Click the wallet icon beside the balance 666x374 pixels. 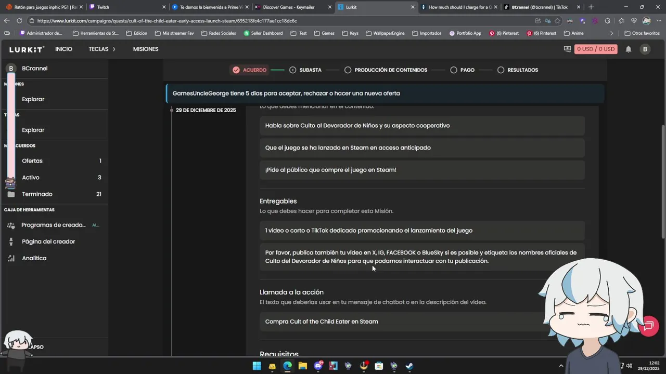[x=567, y=49]
